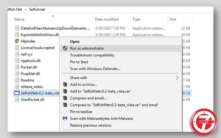Select Pin to Start option
The height and width of the screenshot is (138, 221).
pyautogui.click(x=80, y=62)
